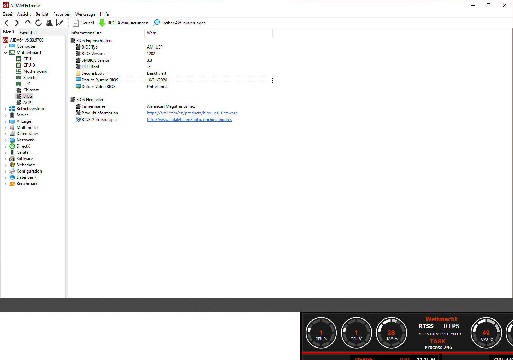Screen dimensions: 513x360
Task: Open the aida64.com biosupdates link
Action: (x=189, y=120)
